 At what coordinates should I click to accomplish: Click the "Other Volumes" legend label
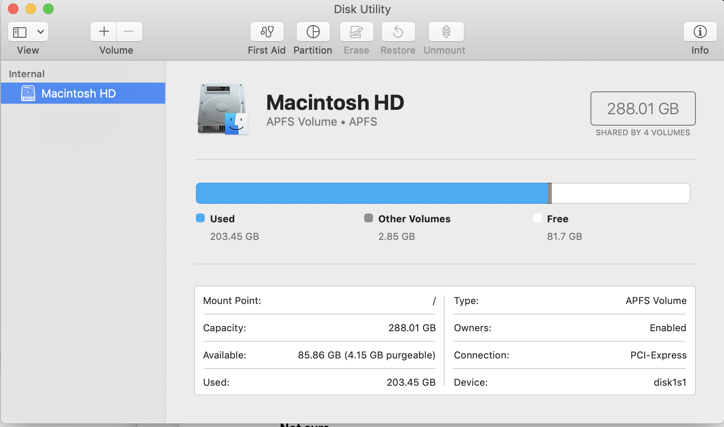[x=414, y=219]
